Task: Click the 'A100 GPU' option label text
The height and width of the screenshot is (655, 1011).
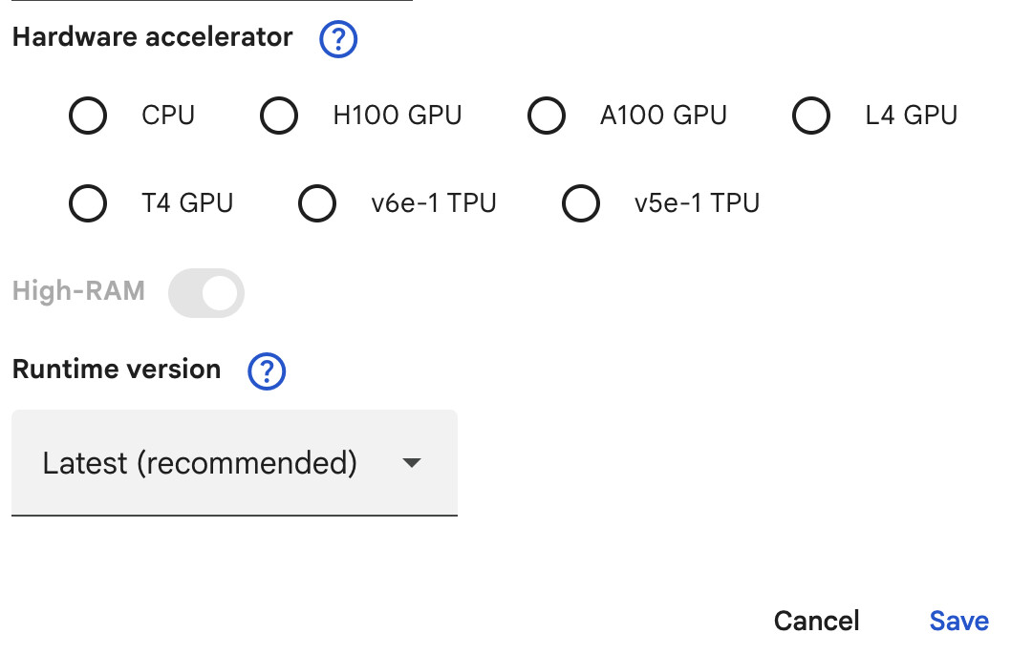Action: pyautogui.click(x=663, y=116)
